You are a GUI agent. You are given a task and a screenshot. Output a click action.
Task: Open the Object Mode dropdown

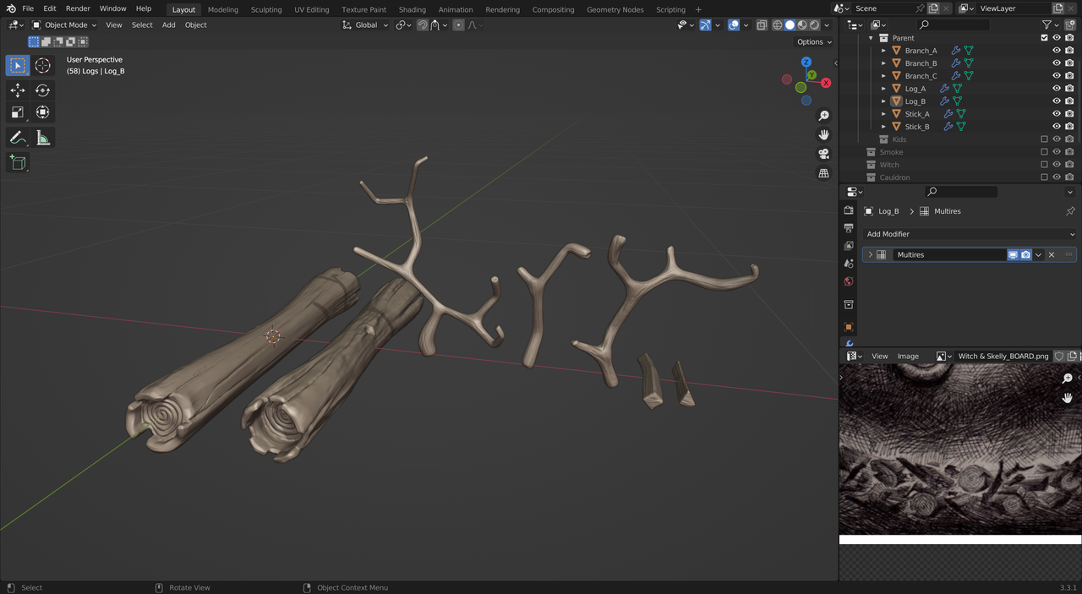[64, 25]
